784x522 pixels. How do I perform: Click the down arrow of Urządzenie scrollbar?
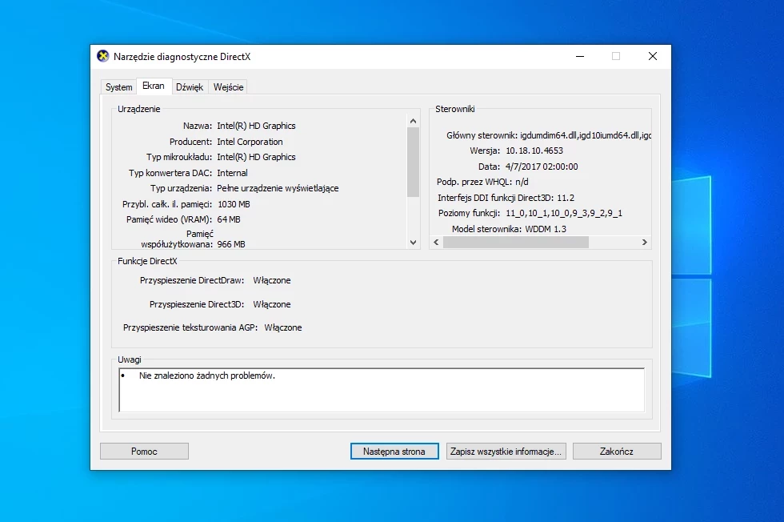click(x=413, y=243)
